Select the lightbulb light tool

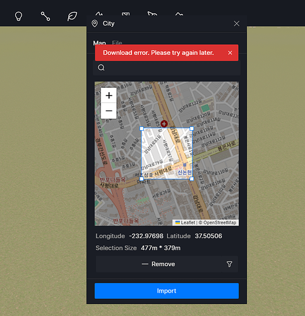(x=18, y=16)
